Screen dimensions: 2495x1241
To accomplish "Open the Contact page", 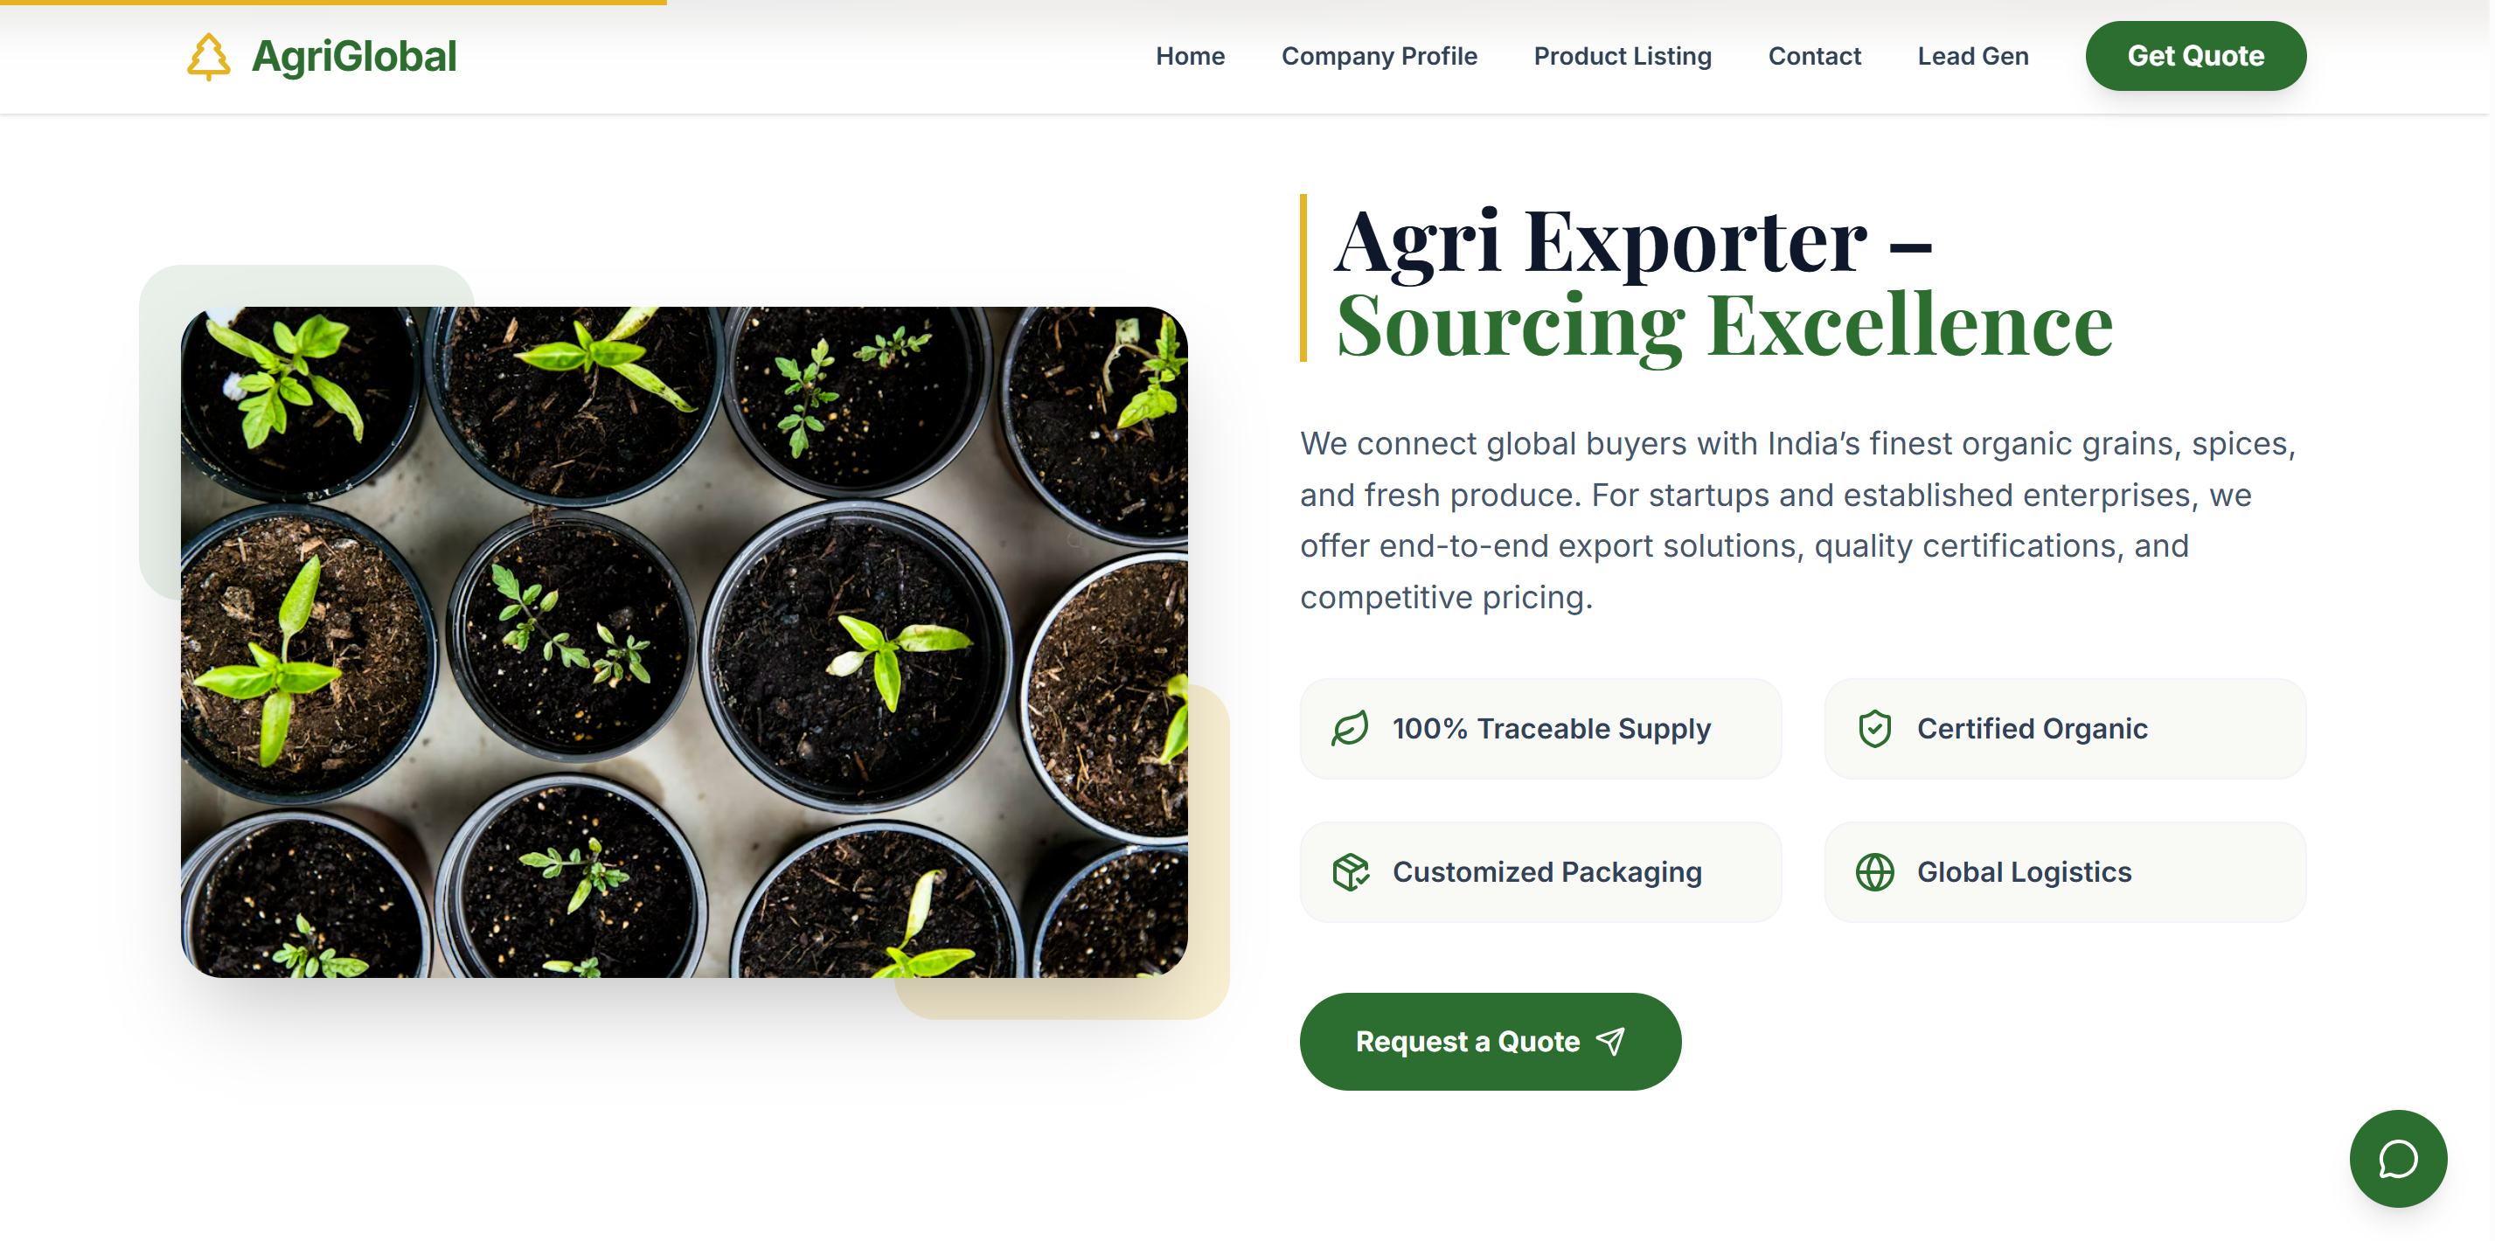I will click(x=1814, y=56).
